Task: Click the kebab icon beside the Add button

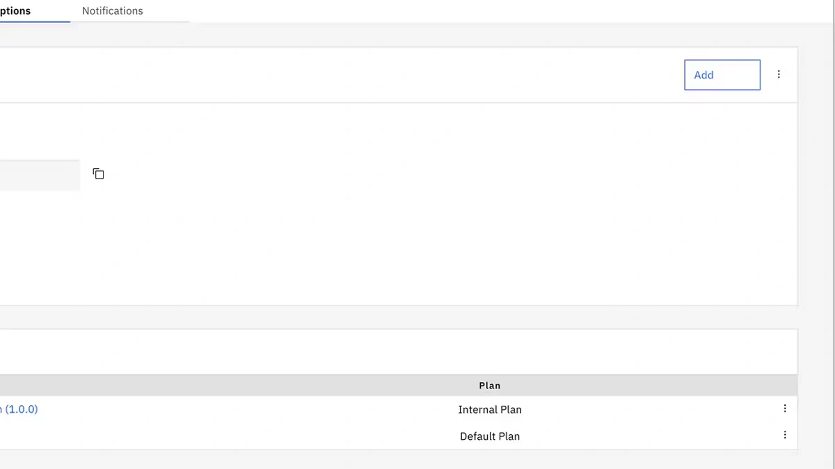Action: click(x=779, y=74)
